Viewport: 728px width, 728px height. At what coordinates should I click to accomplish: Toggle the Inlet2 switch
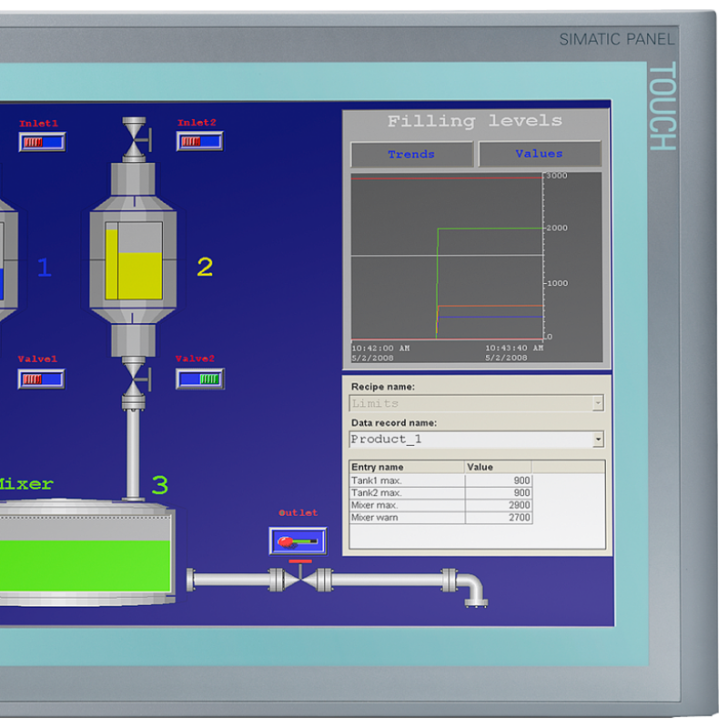(x=199, y=141)
